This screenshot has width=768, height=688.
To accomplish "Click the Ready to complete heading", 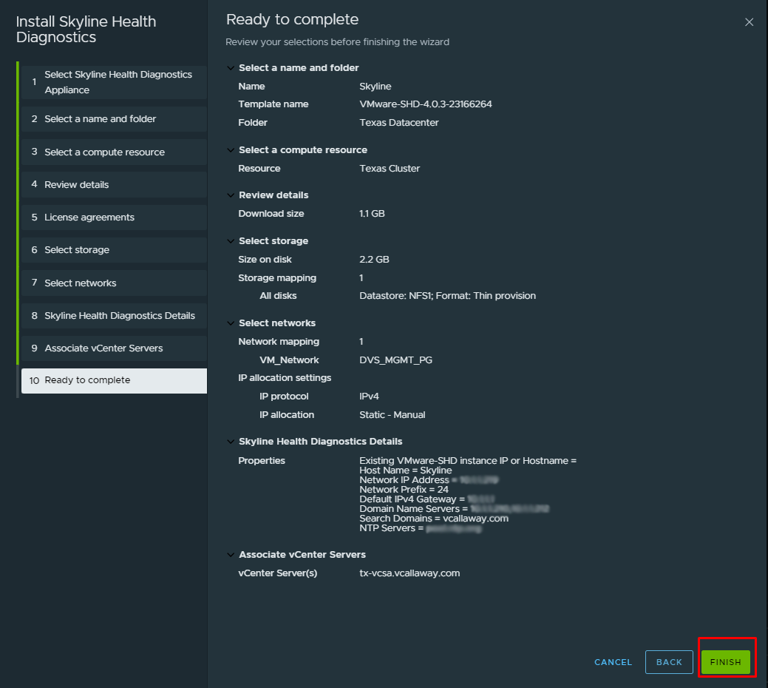I will tap(293, 19).
